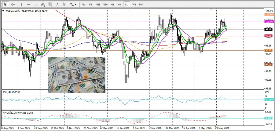Click the MACD 0.000 level label

tap(269, 118)
